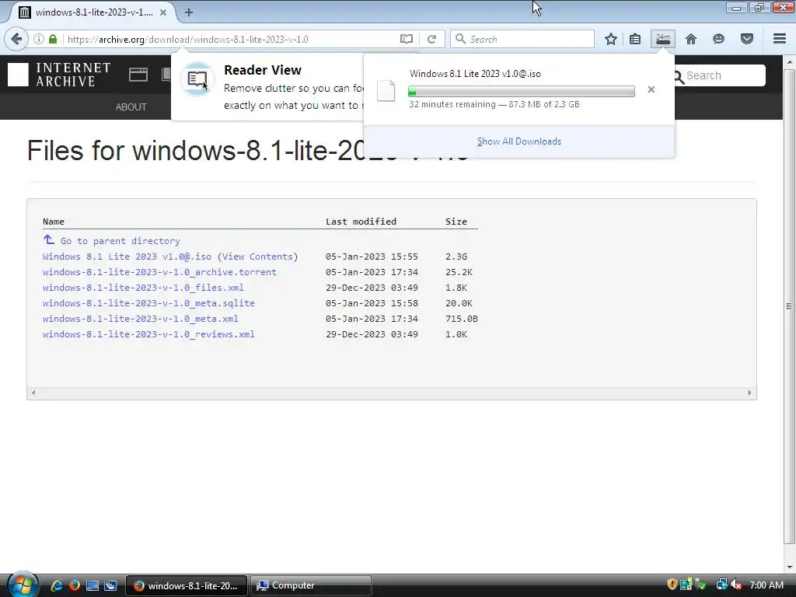Open the _meta.xml link

(141, 319)
